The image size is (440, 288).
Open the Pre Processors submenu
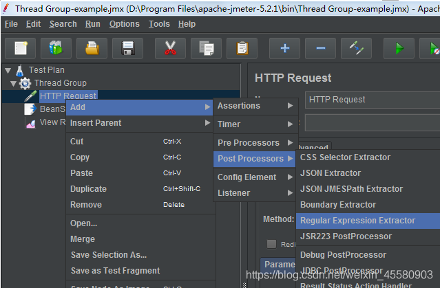(x=255, y=143)
